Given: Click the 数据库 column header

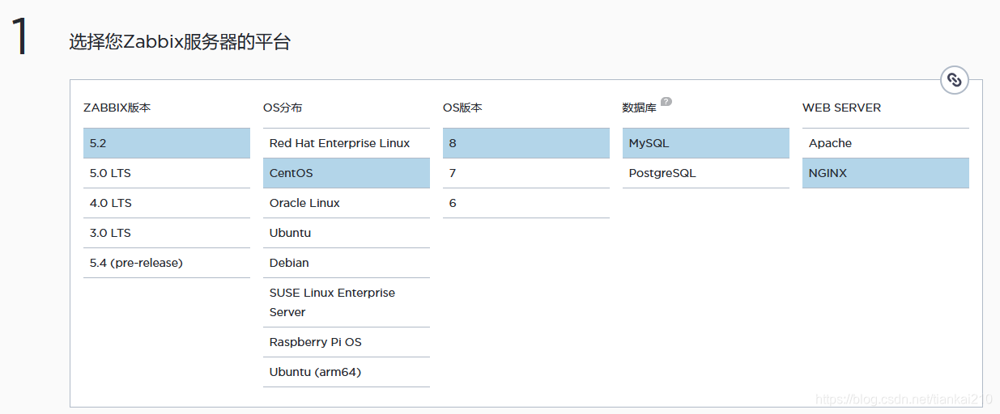Looking at the screenshot, I should [639, 108].
